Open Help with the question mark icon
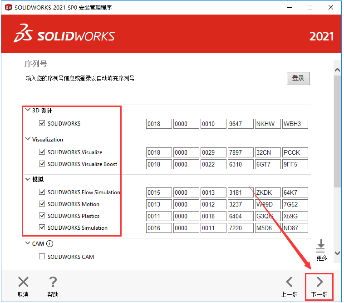344x303 pixels. click(53, 282)
